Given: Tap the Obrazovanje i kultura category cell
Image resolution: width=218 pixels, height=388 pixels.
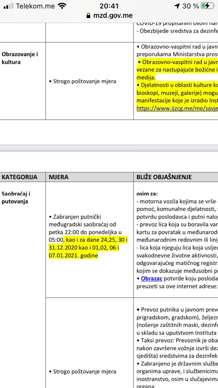Looking at the screenshot, I should pos(20,58).
